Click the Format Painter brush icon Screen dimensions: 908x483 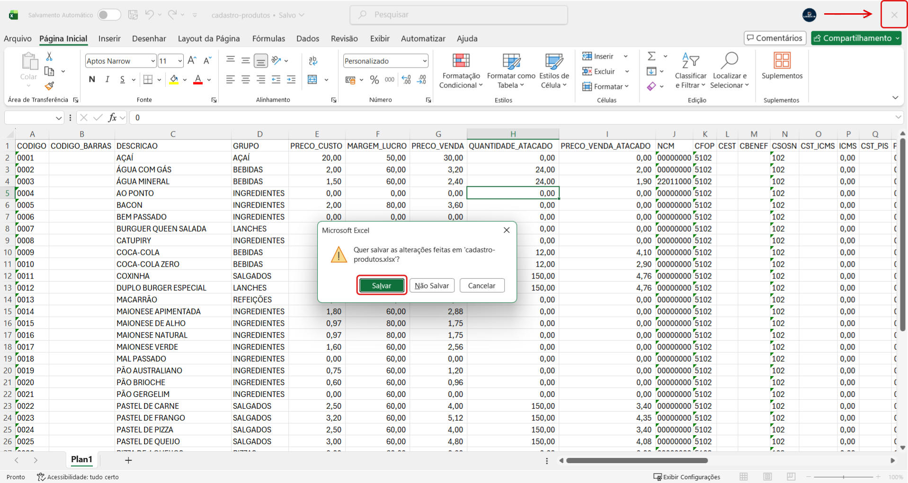click(x=49, y=86)
